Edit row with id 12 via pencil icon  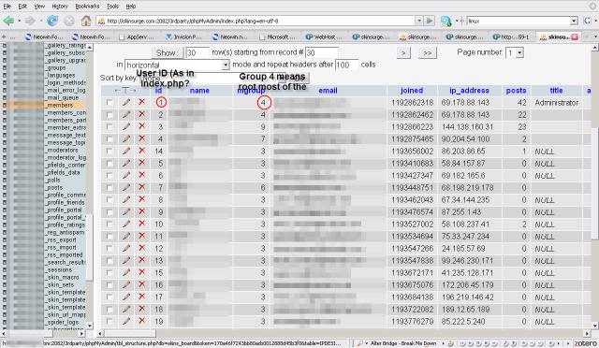click(126, 248)
